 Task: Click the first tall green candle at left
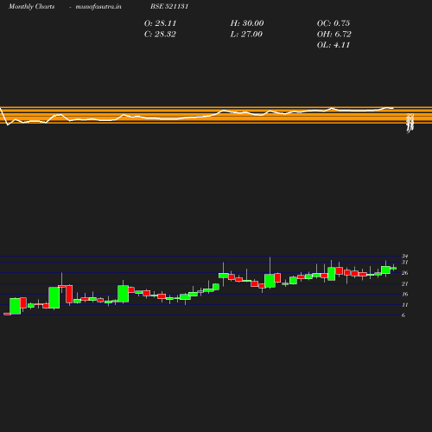[15, 306]
